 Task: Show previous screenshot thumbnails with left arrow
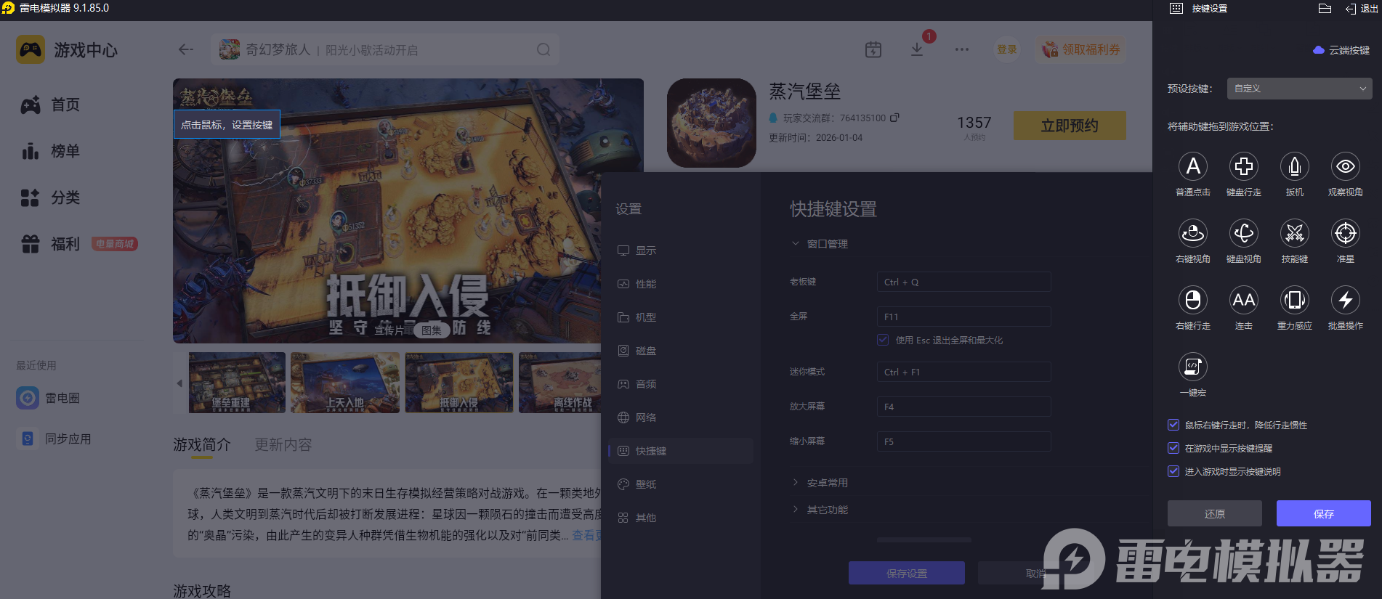179,383
